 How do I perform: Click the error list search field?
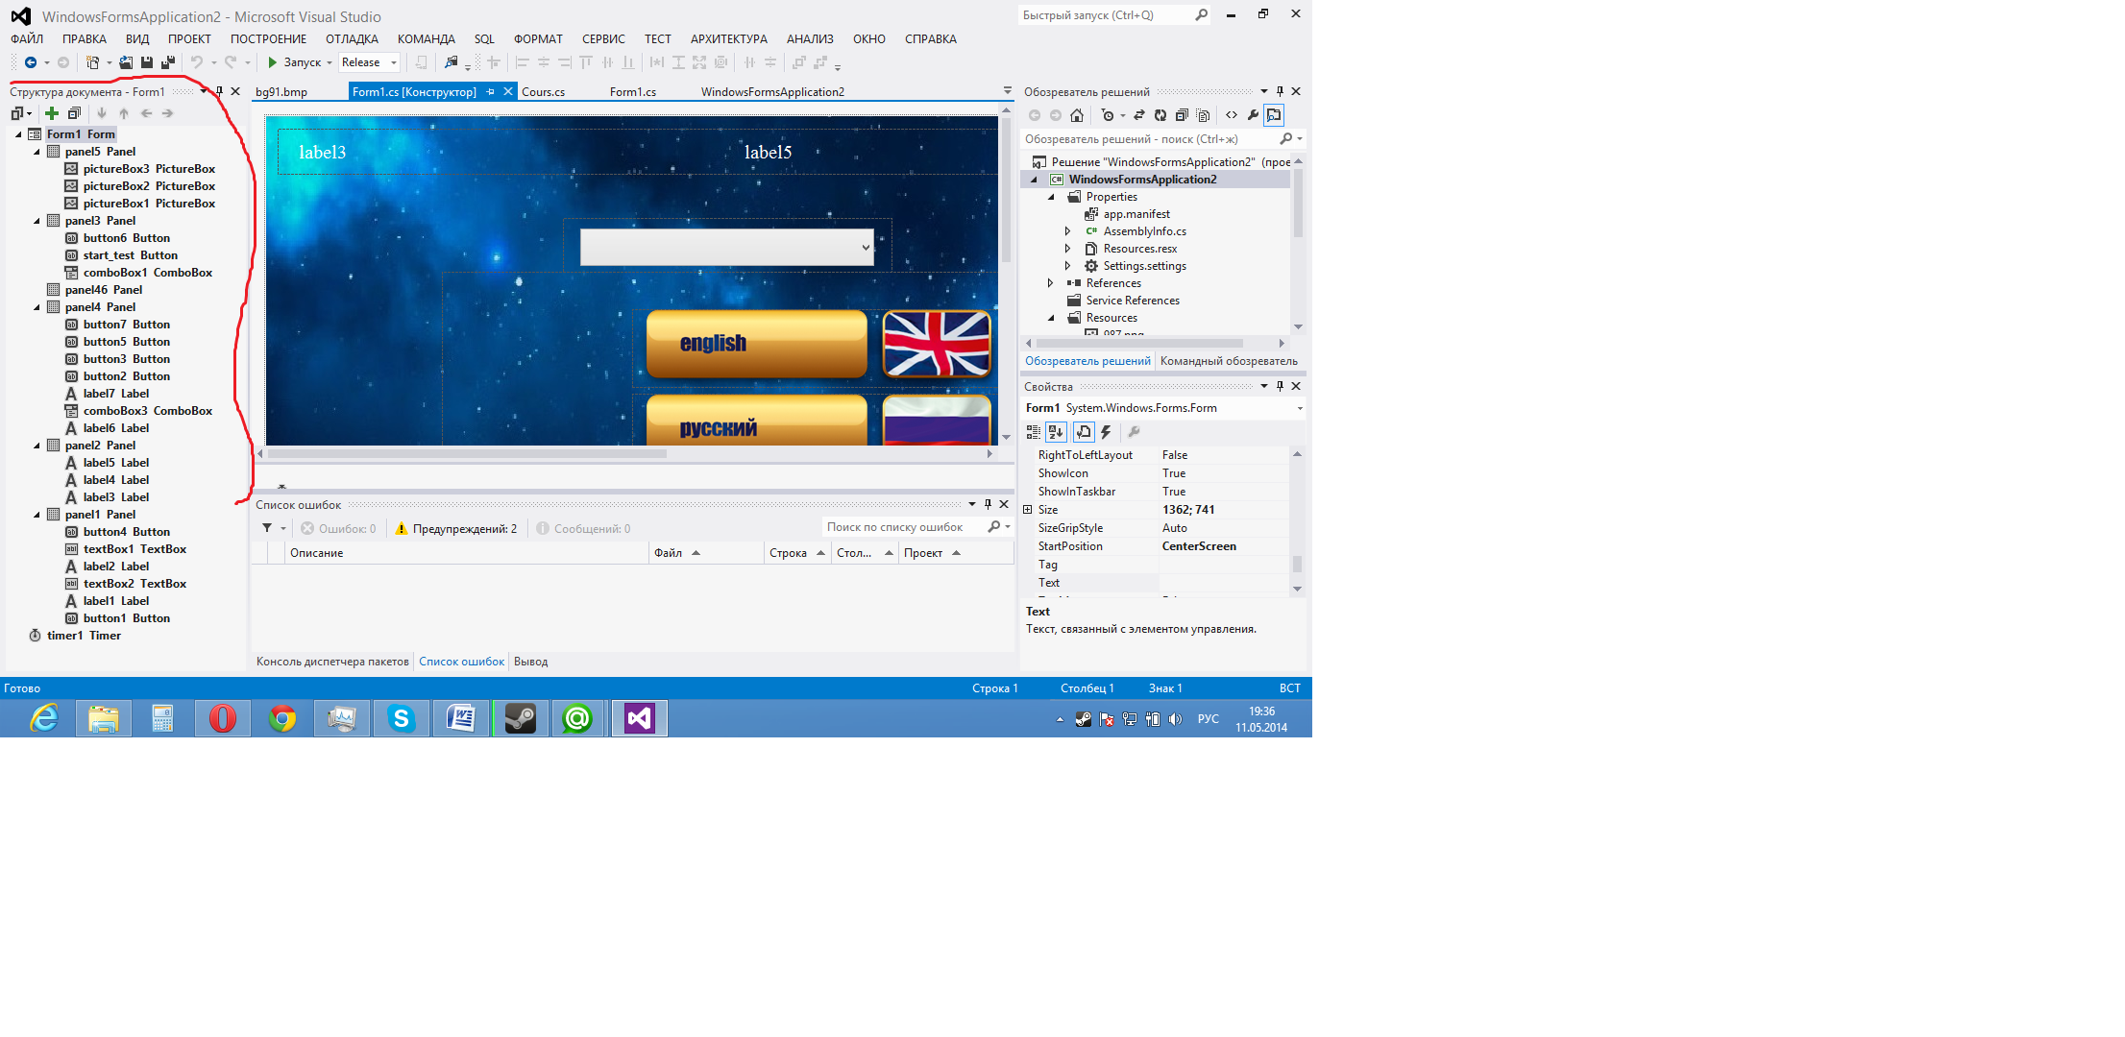[x=904, y=527]
